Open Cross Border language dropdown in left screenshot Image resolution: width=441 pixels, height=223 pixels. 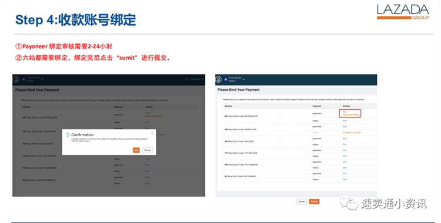pyautogui.click(x=35, y=79)
